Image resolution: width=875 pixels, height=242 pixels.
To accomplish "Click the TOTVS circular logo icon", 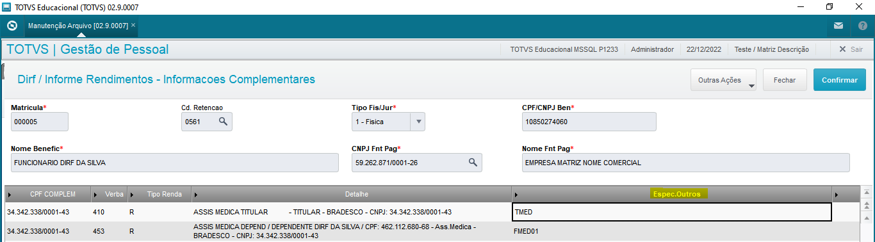I will pos(12,26).
